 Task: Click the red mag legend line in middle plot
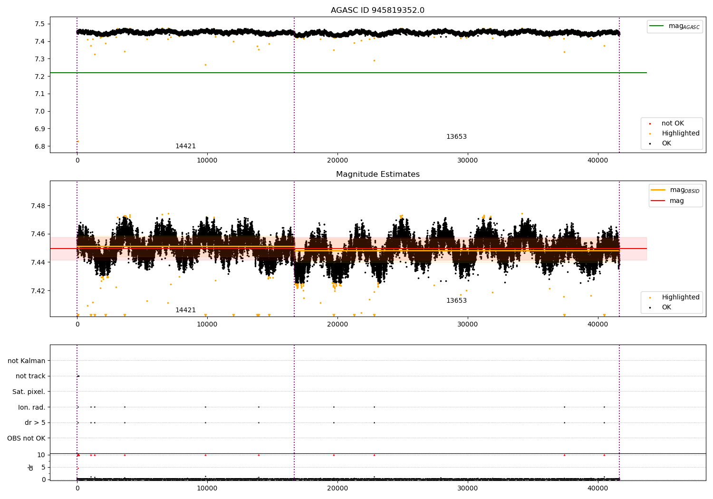(x=658, y=201)
